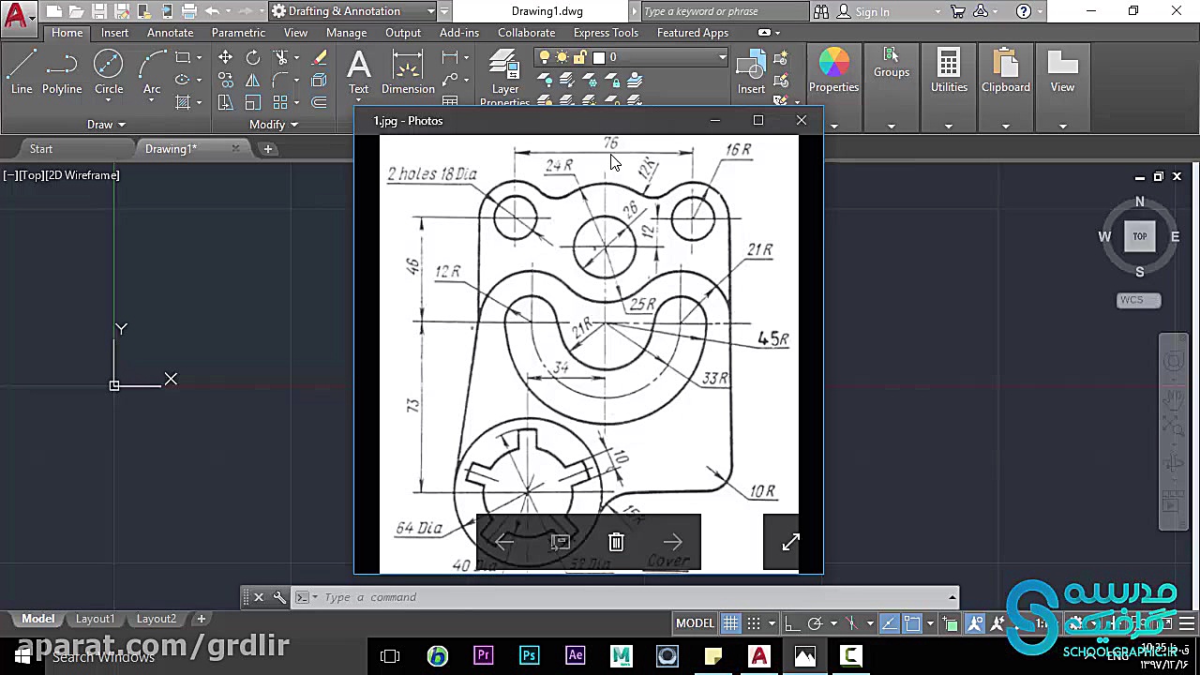Choose the Rotate tool in Modify panel
This screenshot has width=1200, height=675.
(253, 57)
